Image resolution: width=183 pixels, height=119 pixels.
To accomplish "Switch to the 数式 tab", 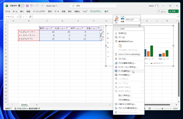I will [x=50, y=12].
